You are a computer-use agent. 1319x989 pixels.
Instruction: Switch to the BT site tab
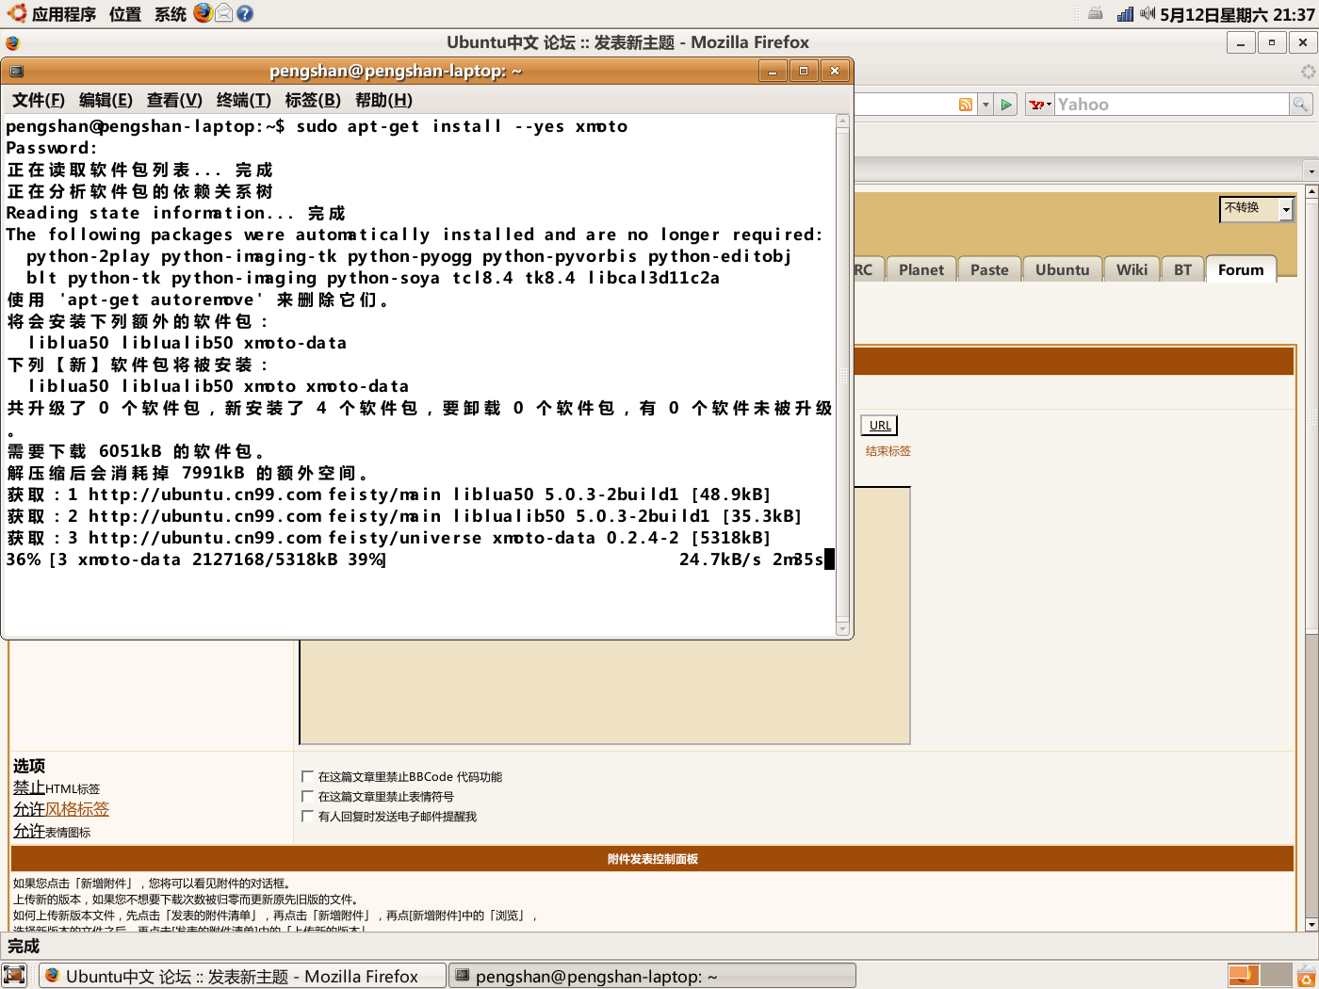[1182, 269]
